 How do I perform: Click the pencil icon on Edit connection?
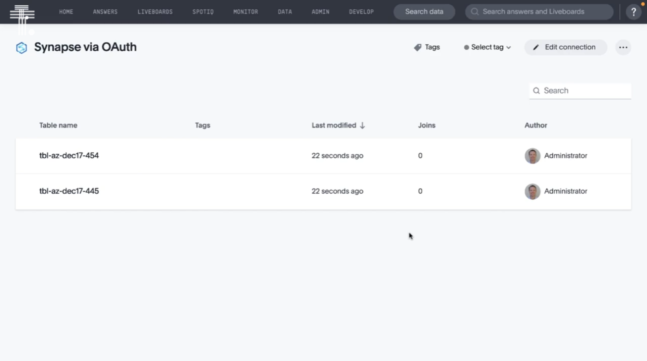(x=536, y=47)
